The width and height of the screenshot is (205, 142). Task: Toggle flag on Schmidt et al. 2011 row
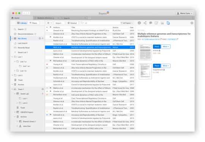tap(50, 115)
